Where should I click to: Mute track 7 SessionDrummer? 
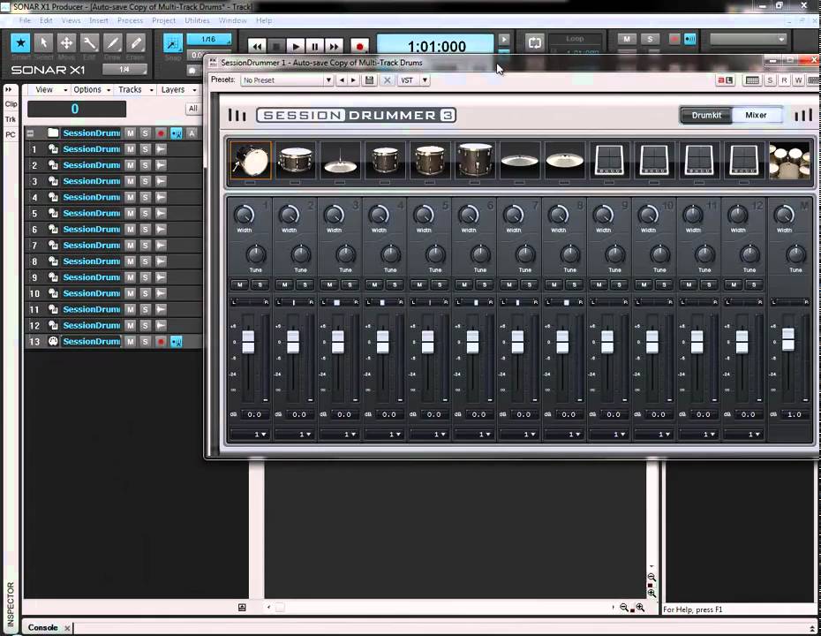(x=131, y=246)
